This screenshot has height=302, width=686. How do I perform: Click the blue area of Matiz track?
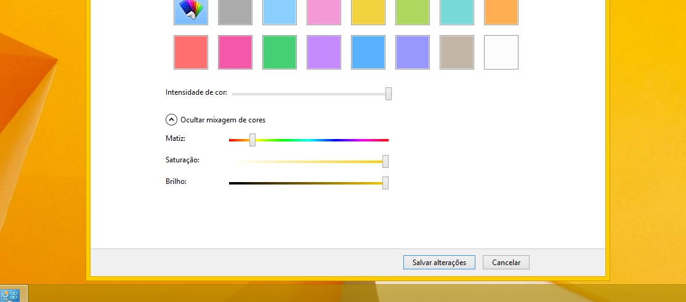[x=335, y=140]
